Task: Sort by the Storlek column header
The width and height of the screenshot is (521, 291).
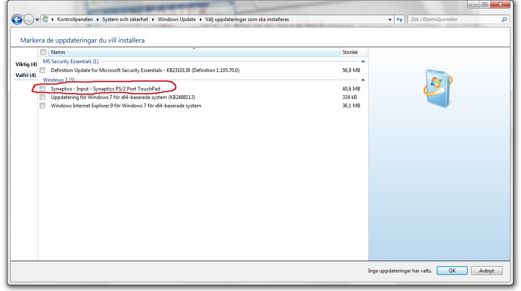Action: pos(354,52)
